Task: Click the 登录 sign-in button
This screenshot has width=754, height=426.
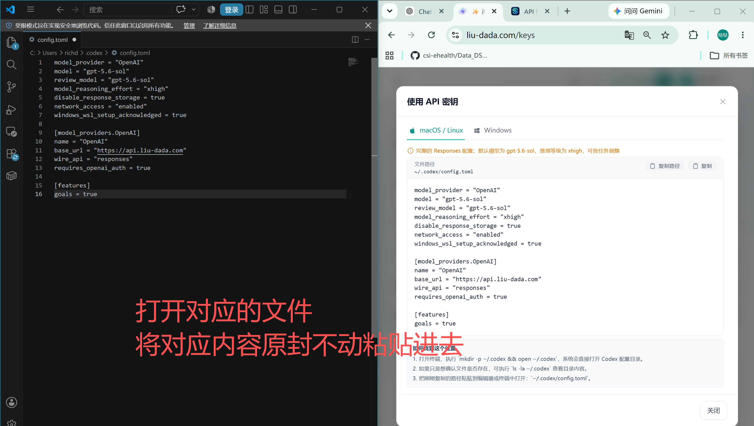Action: tap(231, 10)
